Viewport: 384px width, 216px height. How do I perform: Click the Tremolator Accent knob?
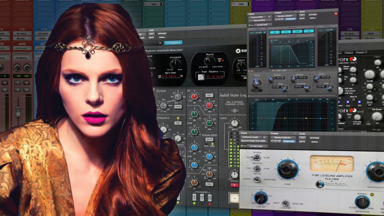(x=175, y=64)
